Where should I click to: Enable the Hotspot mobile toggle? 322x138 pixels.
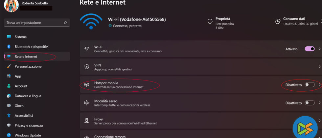coord(310,85)
